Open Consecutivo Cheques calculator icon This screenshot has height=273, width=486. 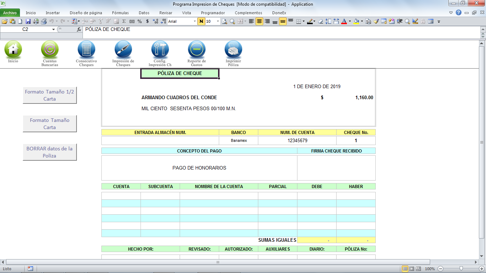pyautogui.click(x=86, y=49)
